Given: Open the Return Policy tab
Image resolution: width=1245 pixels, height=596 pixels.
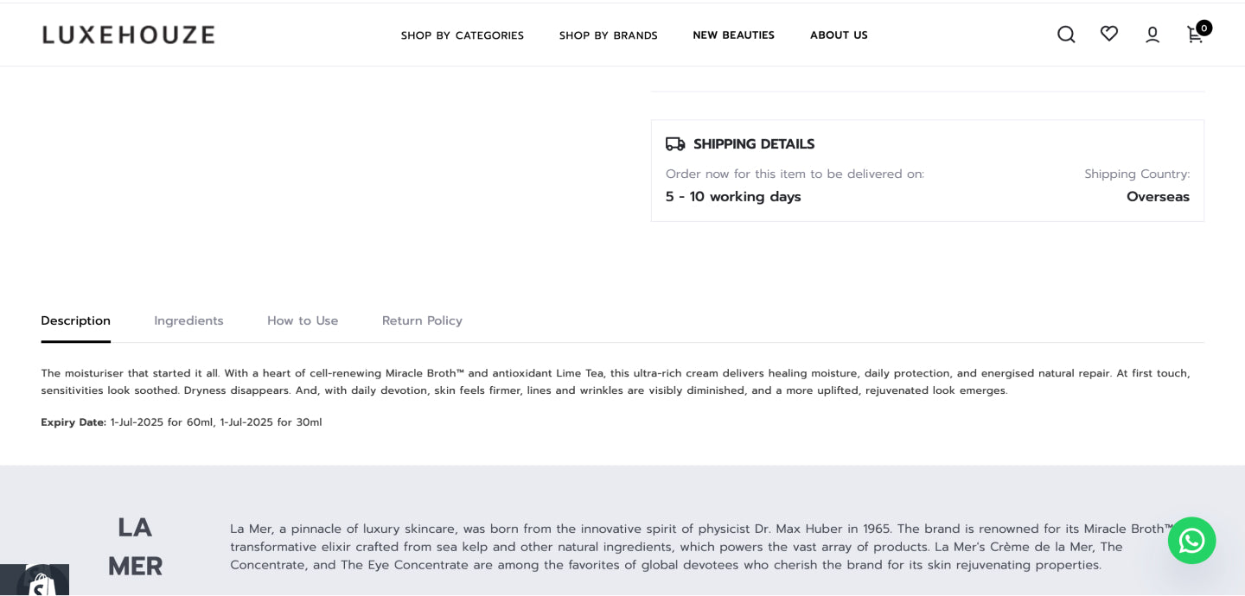Looking at the screenshot, I should pyautogui.click(x=422, y=320).
